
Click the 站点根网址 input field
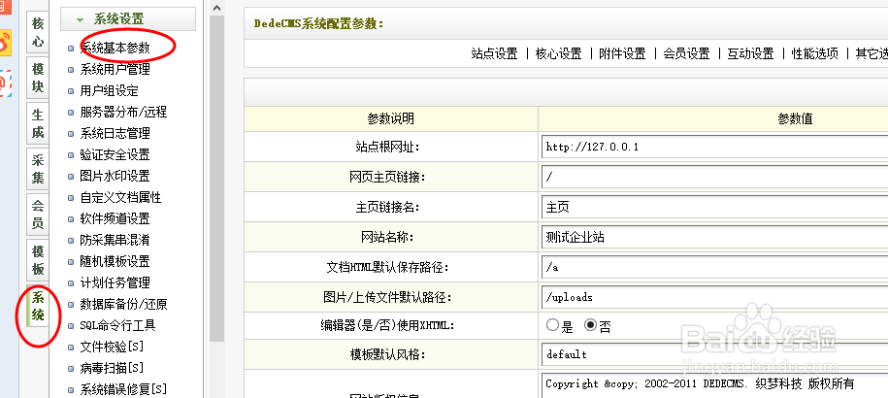click(714, 147)
